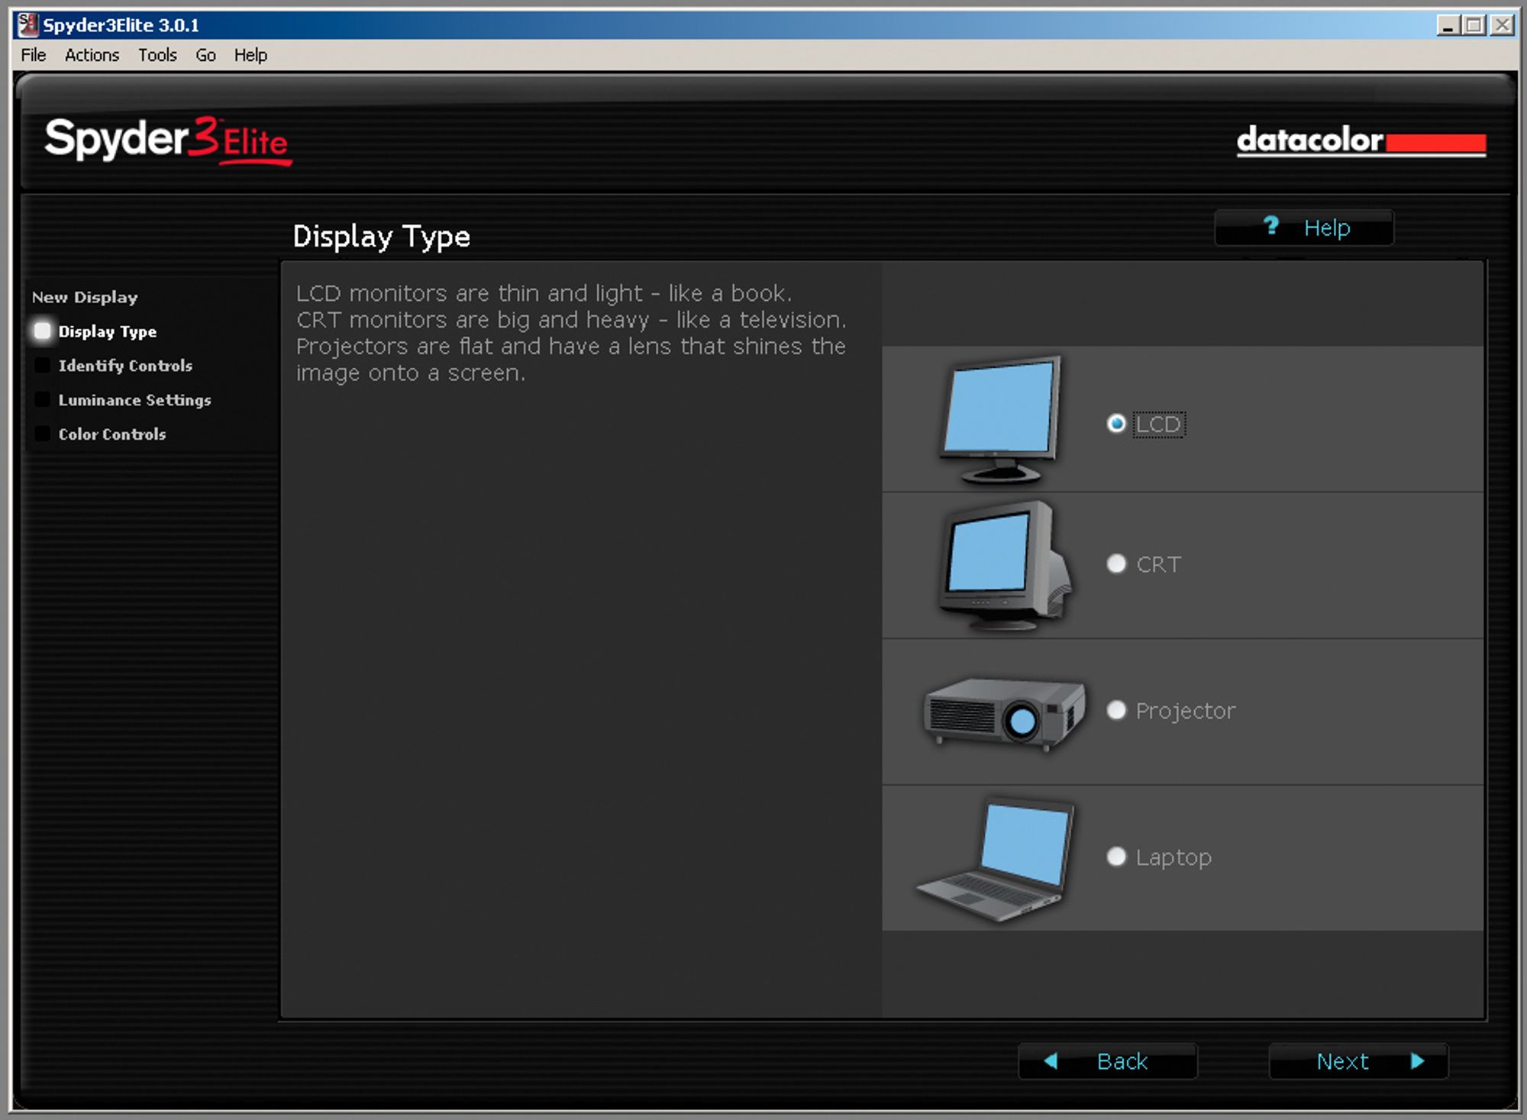Click the Display Type step in sidebar
The image size is (1527, 1120).
(109, 332)
